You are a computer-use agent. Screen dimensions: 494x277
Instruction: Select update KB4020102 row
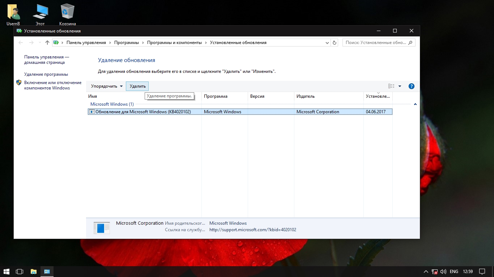click(x=240, y=112)
